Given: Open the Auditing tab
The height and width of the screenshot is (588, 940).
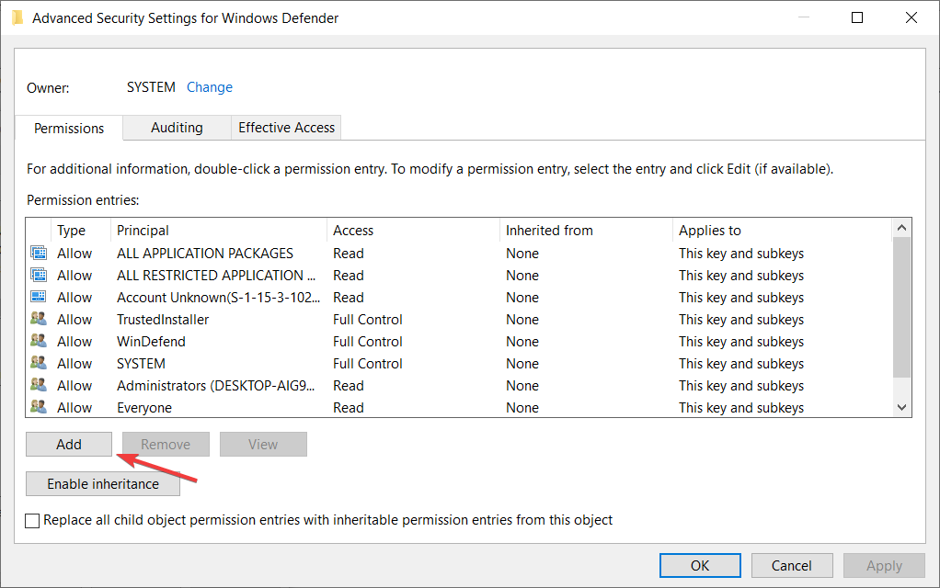Looking at the screenshot, I should pyautogui.click(x=177, y=128).
